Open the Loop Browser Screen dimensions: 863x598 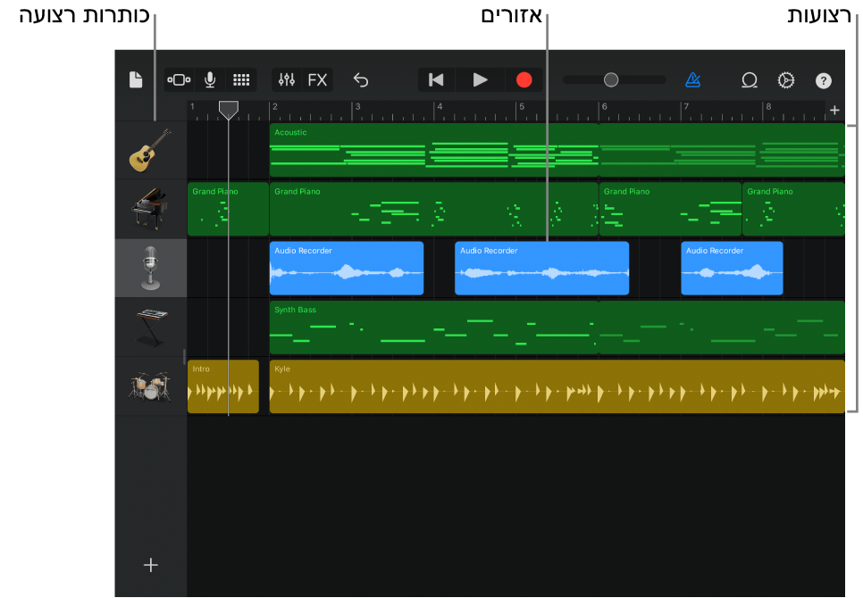[x=749, y=79]
